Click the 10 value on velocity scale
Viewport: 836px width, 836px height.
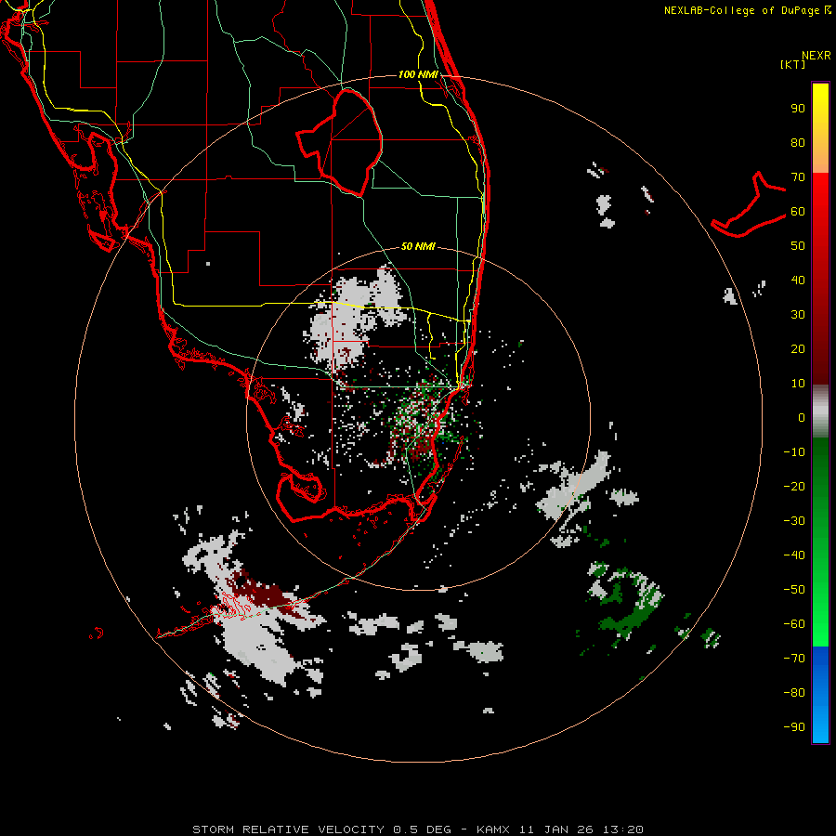pyautogui.click(x=798, y=384)
